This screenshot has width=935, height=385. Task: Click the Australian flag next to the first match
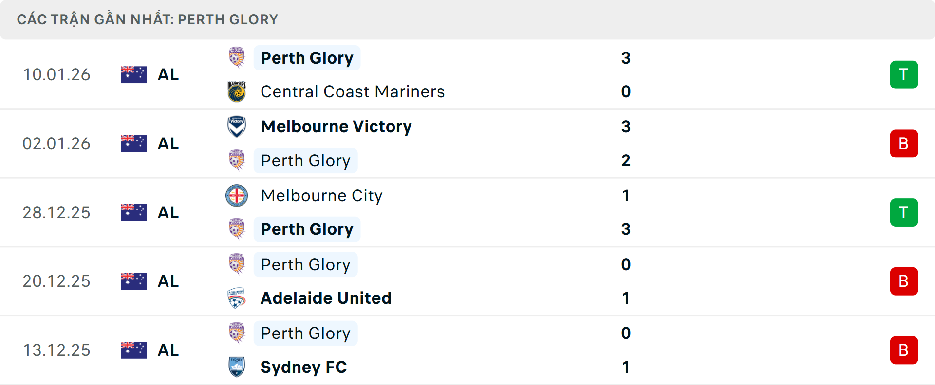tap(133, 74)
